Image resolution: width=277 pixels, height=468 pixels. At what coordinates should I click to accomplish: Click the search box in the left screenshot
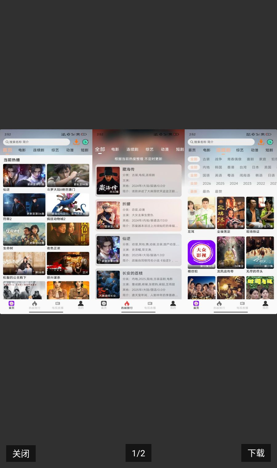coord(37,142)
